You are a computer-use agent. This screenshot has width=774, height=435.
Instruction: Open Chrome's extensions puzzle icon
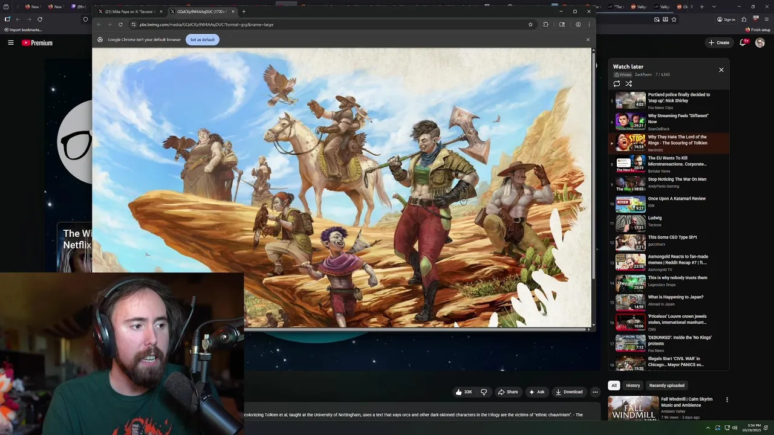point(545,25)
